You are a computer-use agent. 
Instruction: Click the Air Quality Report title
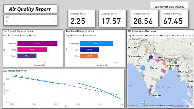pos(30,9)
